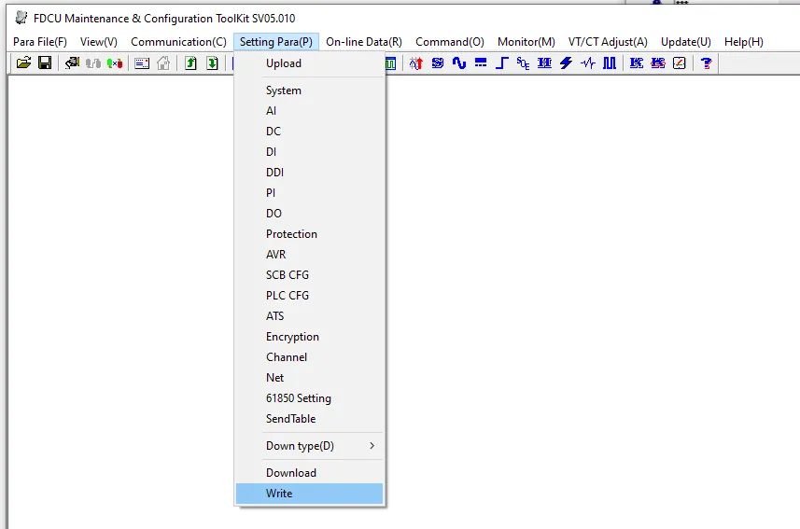This screenshot has height=529, width=800.
Task: Click the envelope-style message icon
Action: 142,63
